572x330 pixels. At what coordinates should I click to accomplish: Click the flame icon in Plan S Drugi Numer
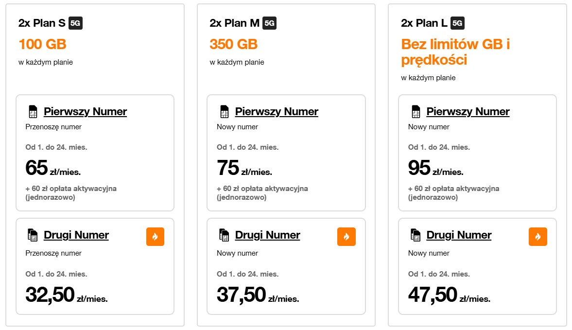[x=155, y=237]
